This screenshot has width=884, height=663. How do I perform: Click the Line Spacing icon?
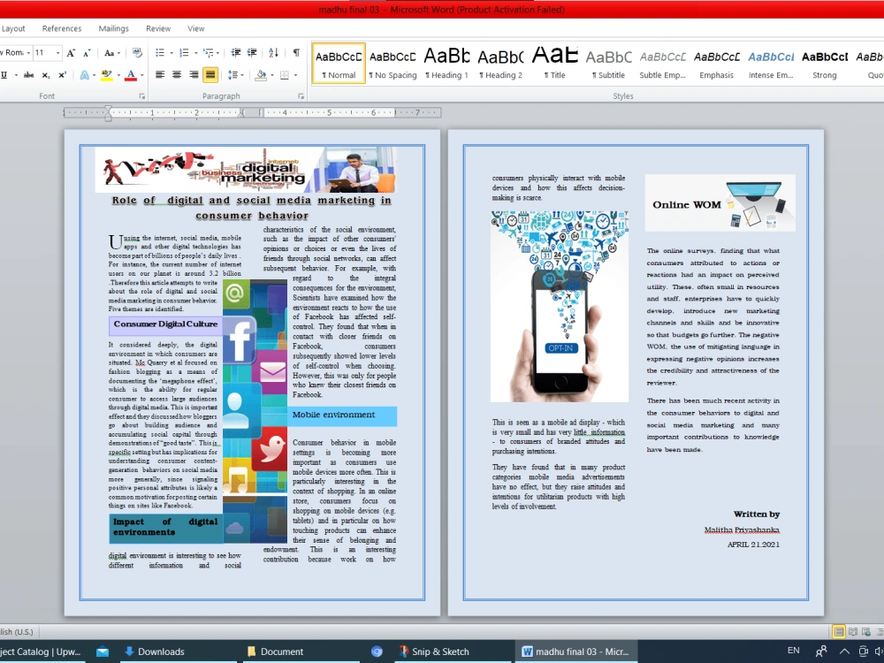pos(232,75)
